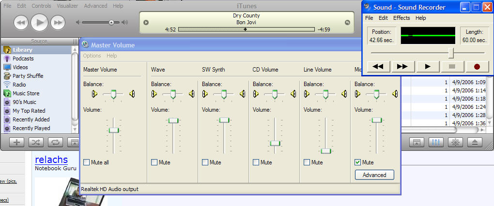Click the iTunes equalizer button
Viewport: 494px width, 206px height.
[x=436, y=143]
